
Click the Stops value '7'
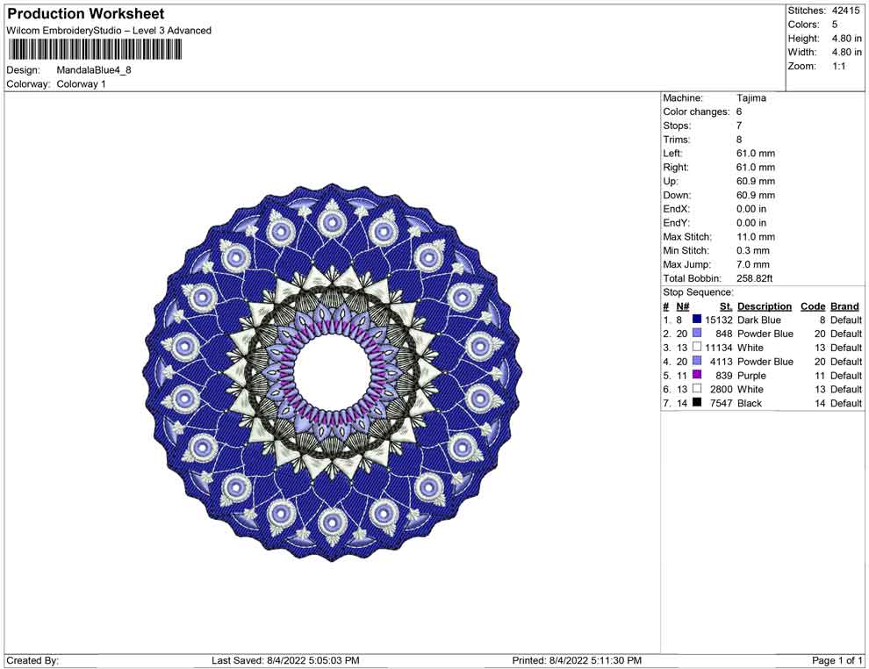pyautogui.click(x=739, y=126)
